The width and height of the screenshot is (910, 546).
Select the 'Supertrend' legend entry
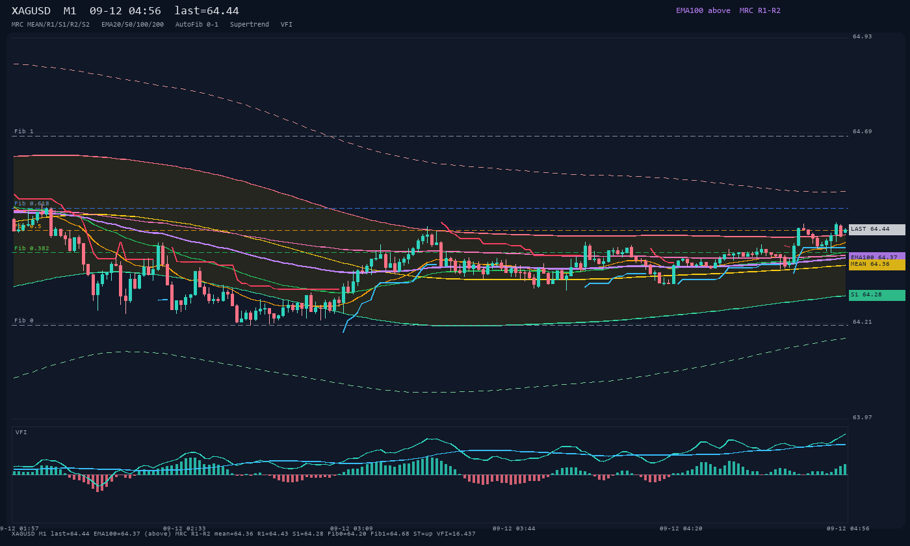pyautogui.click(x=250, y=25)
